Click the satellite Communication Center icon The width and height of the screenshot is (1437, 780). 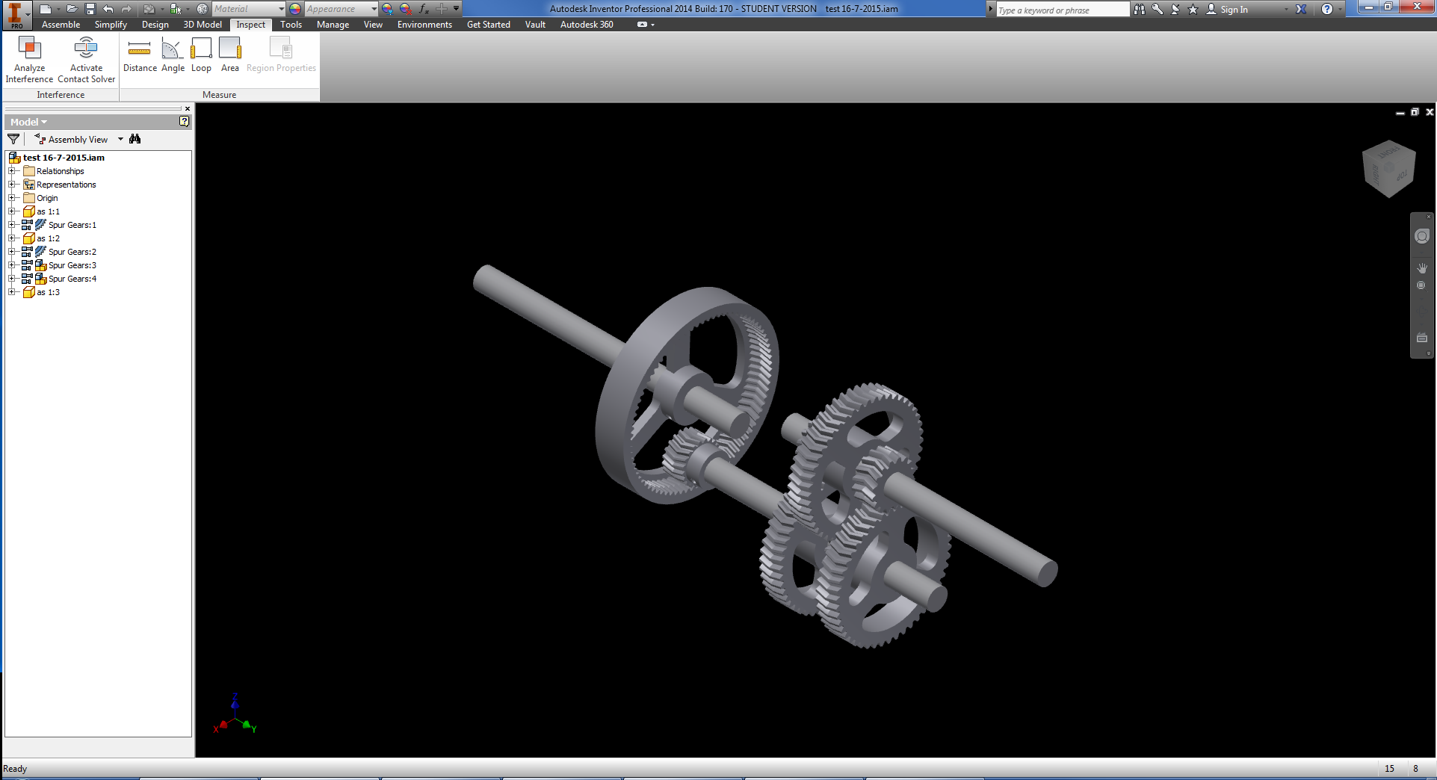click(1175, 9)
